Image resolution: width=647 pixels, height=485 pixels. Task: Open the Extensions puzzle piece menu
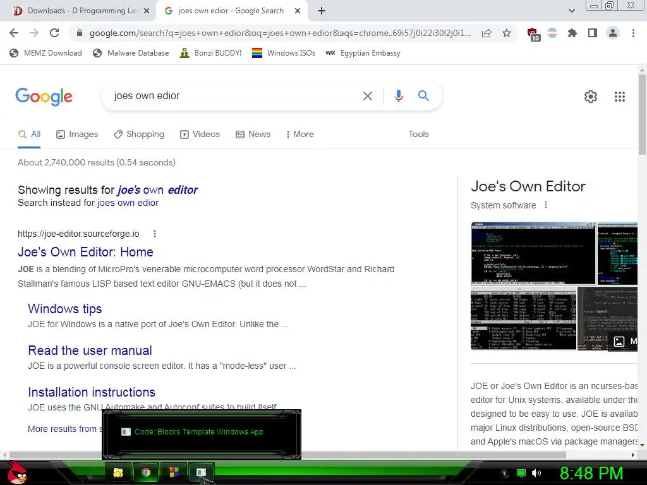[572, 33]
